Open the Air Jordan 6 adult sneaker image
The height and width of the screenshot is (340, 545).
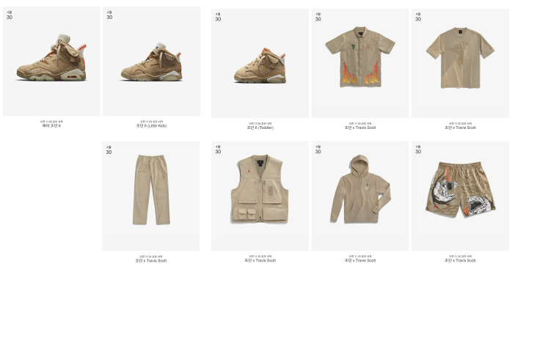tap(51, 61)
